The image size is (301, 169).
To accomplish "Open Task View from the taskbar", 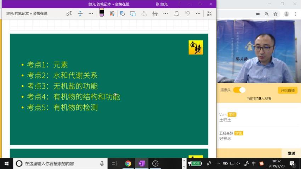I will tap(114, 163).
